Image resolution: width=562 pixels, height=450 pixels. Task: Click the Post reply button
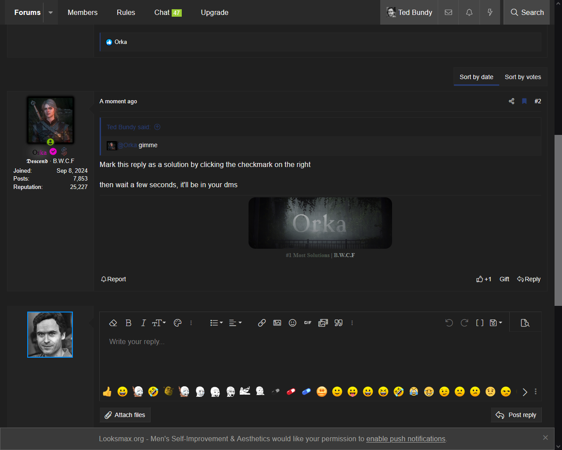[x=516, y=415]
